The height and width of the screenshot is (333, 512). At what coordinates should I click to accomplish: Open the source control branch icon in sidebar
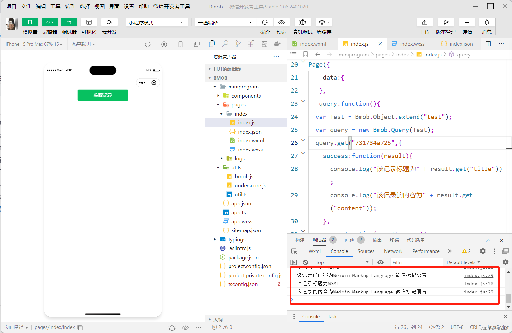pyautogui.click(x=238, y=44)
